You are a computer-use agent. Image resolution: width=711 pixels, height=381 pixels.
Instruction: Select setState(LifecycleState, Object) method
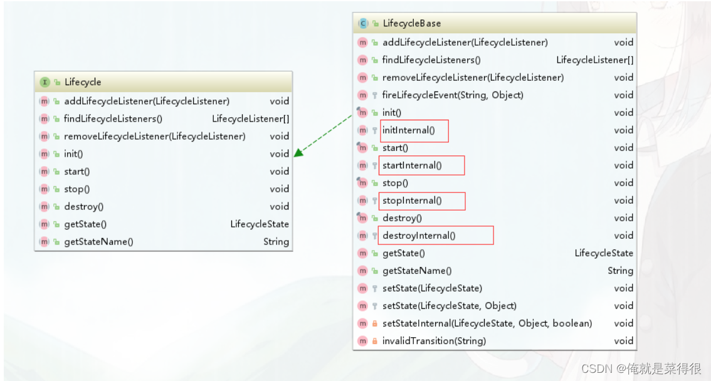(x=450, y=306)
